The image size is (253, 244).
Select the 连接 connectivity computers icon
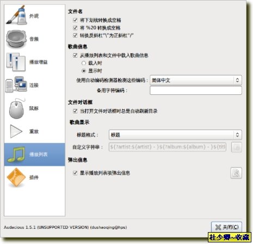[16, 85]
